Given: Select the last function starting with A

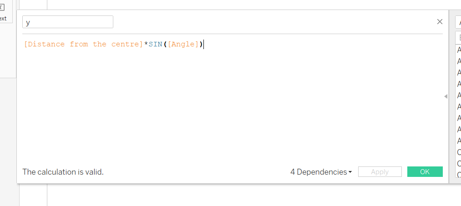Looking at the screenshot, I should pos(459,141).
